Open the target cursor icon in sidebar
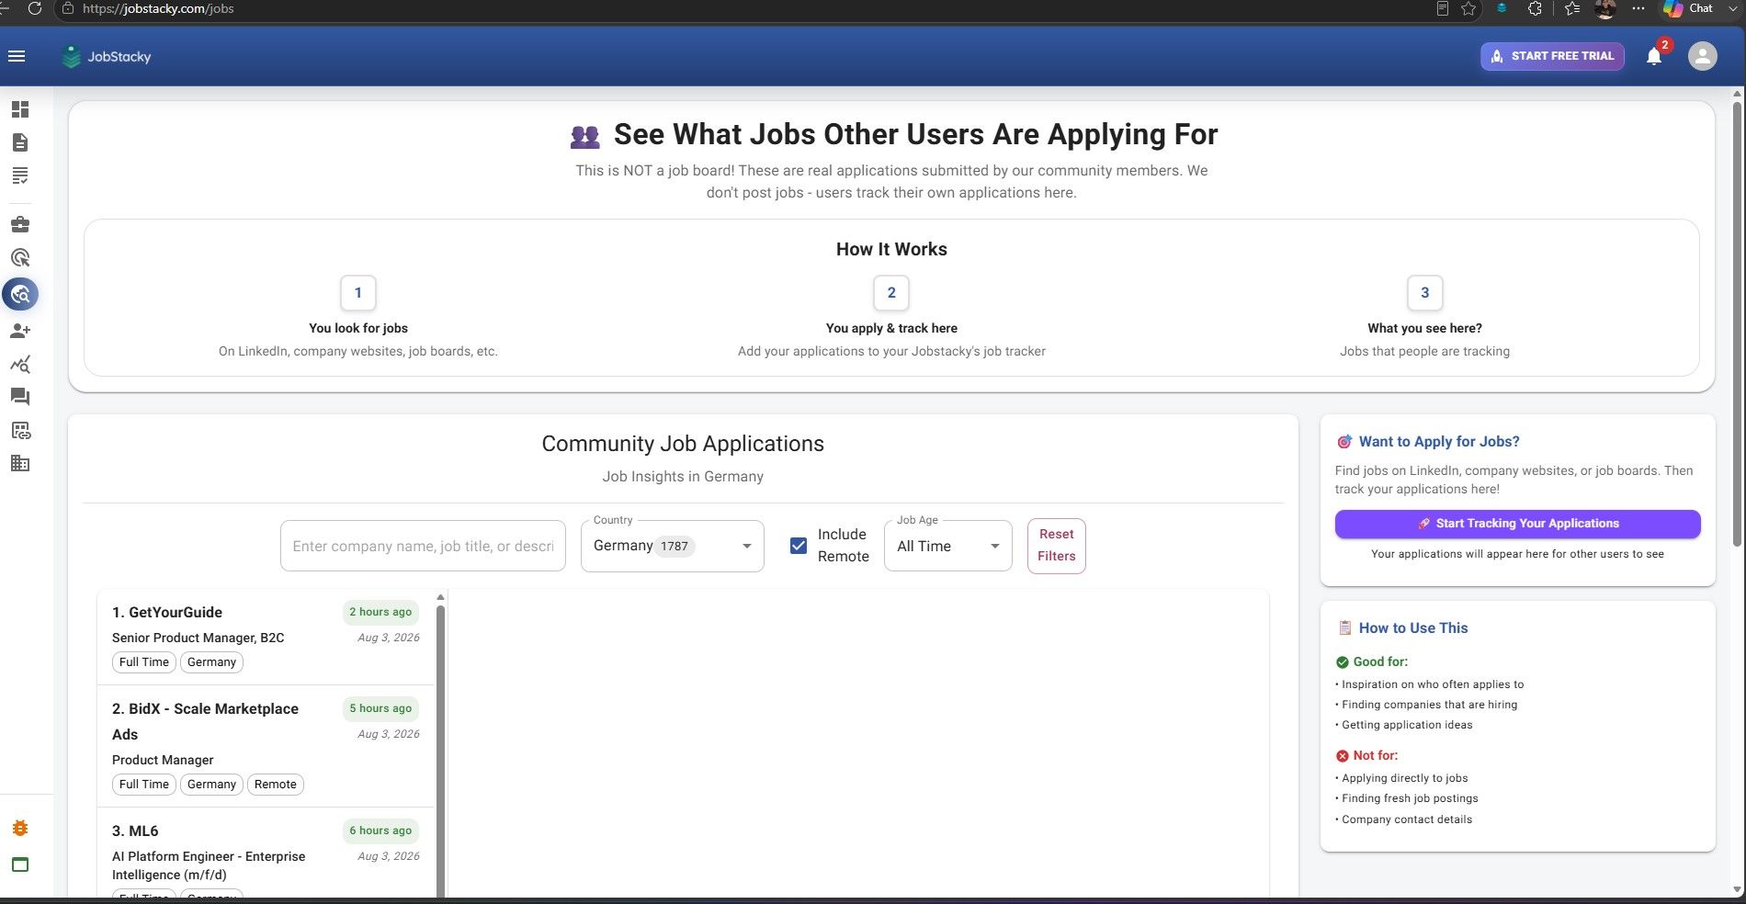The image size is (1746, 904). 20,258
